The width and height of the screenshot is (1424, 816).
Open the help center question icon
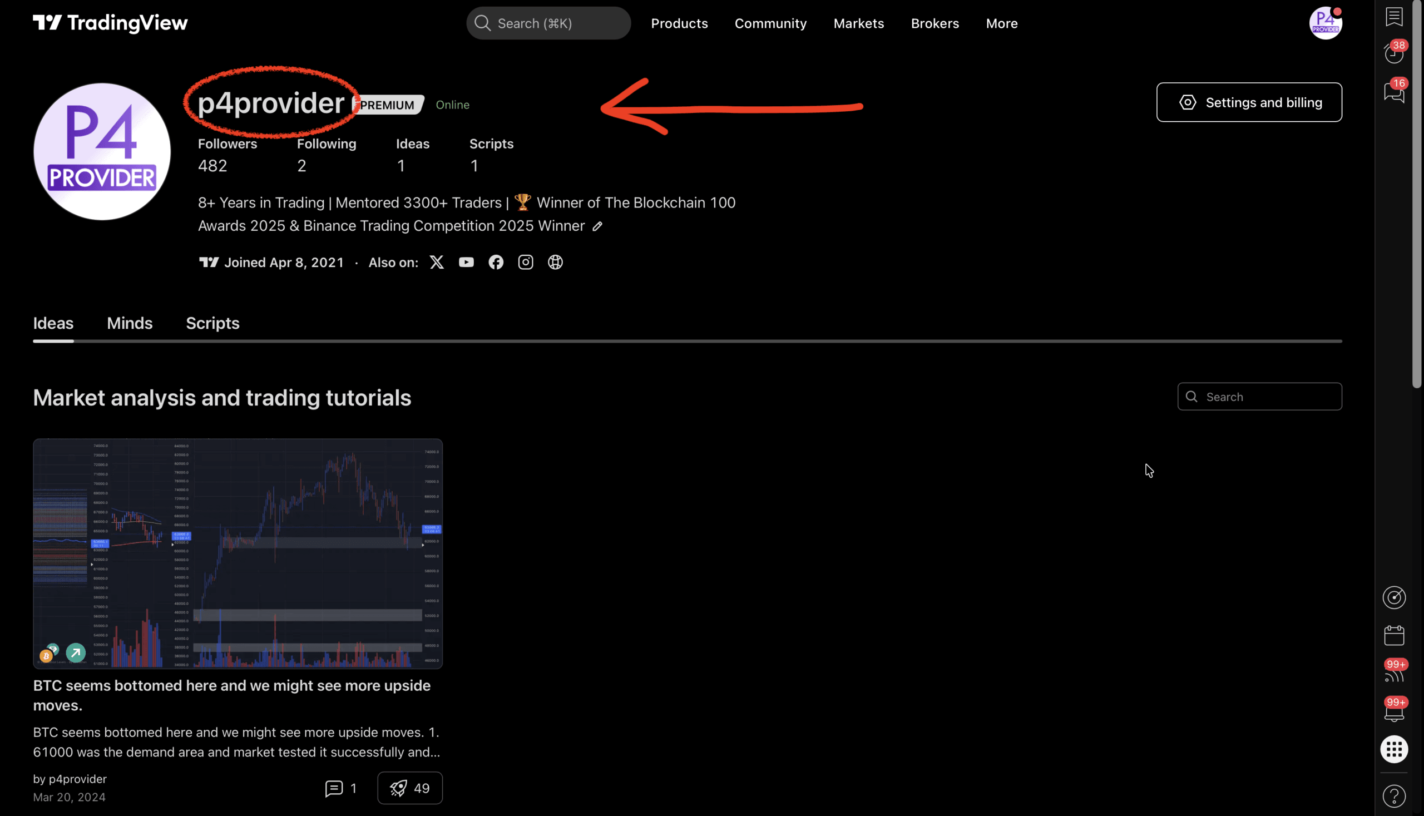1394,796
